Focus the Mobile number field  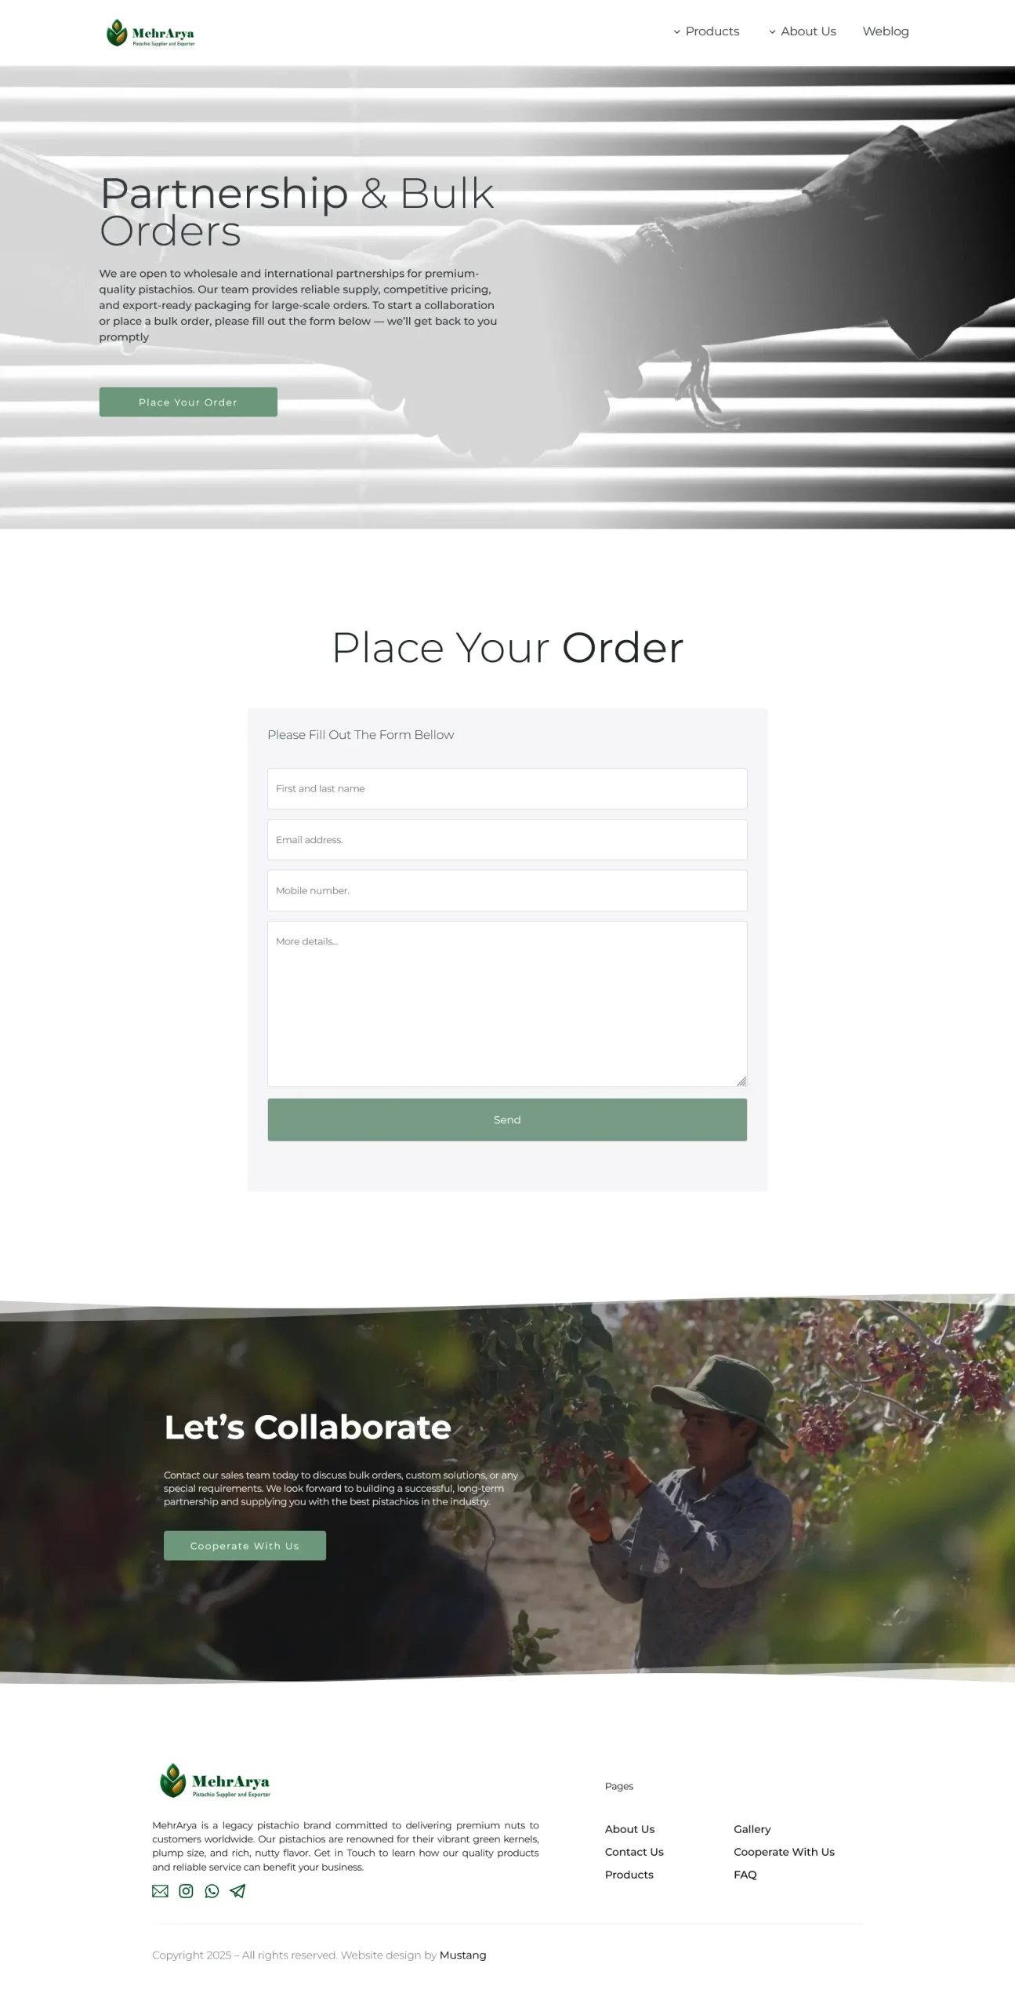(x=507, y=891)
